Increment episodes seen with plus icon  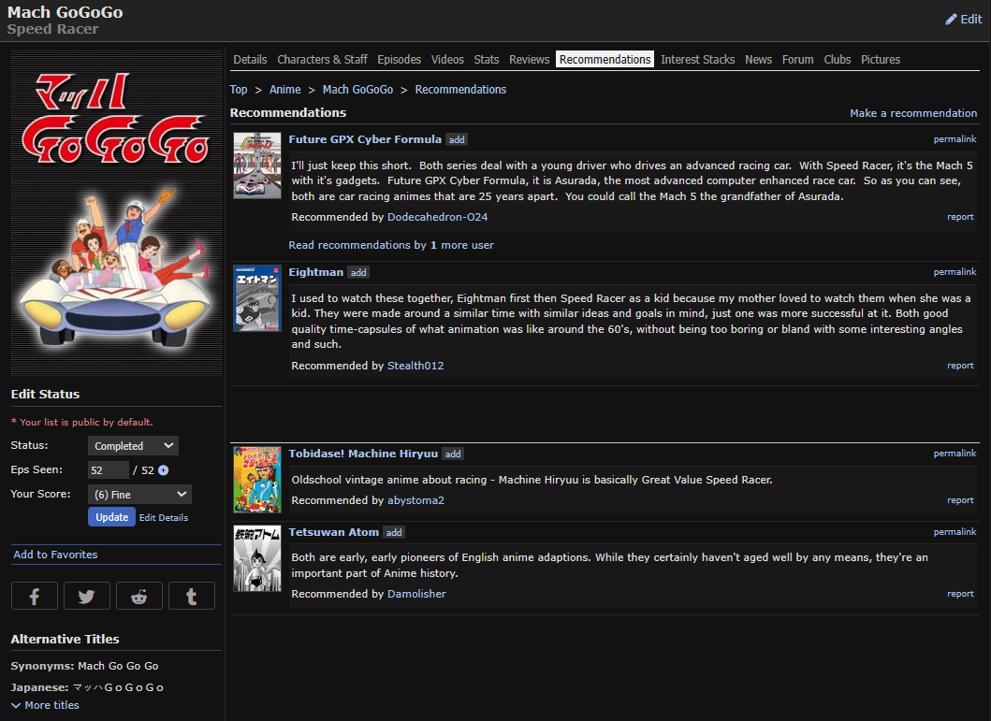(163, 470)
